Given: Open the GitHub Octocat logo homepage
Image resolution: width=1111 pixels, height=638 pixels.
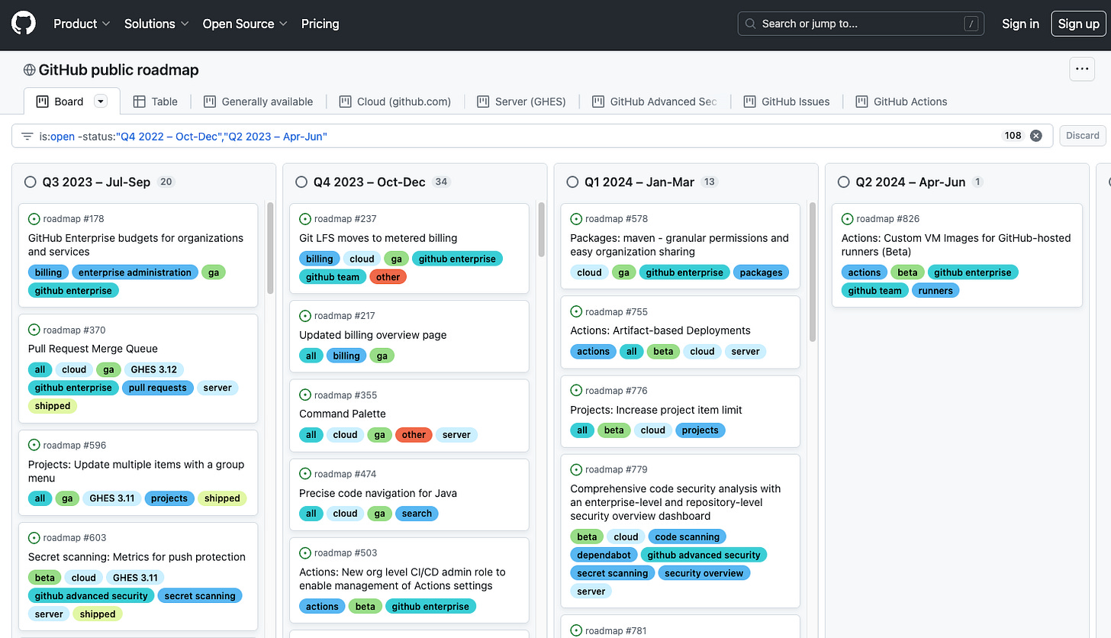Looking at the screenshot, I should 24,24.
